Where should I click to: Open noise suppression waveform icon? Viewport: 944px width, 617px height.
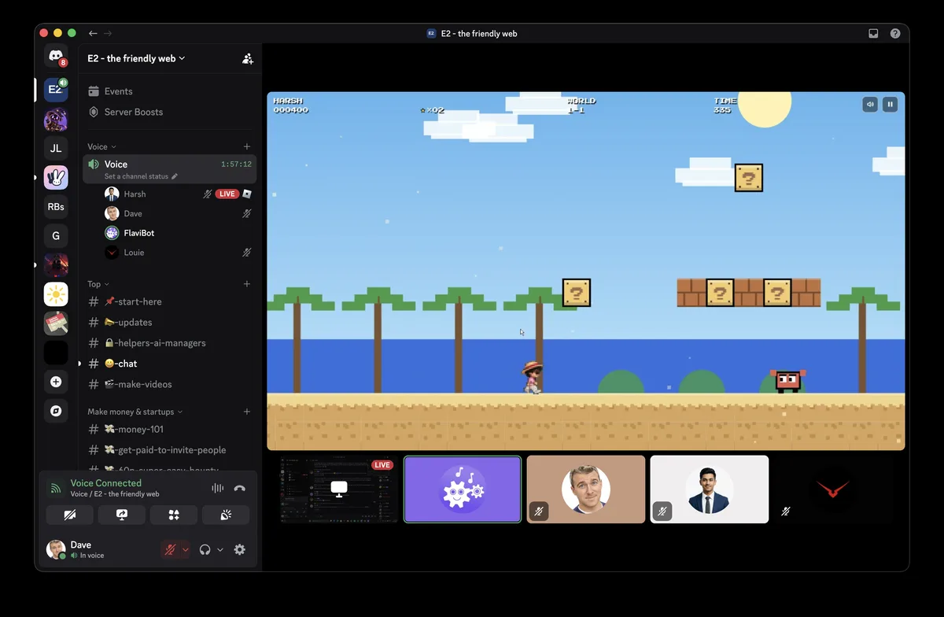pos(218,488)
